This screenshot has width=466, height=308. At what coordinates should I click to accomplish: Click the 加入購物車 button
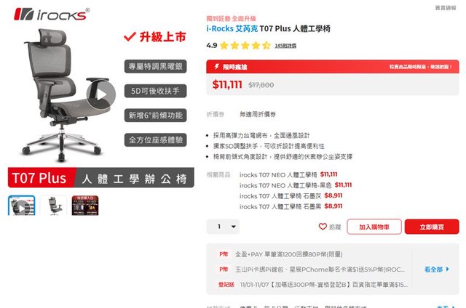coord(374,227)
